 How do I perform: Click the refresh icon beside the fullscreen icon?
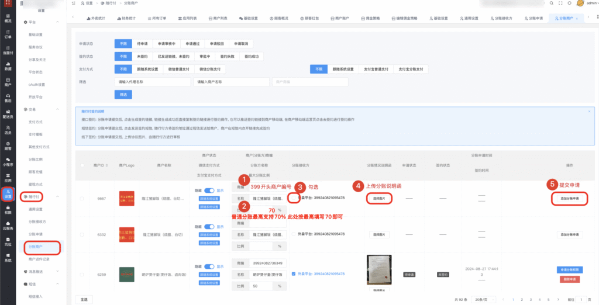pos(570,3)
